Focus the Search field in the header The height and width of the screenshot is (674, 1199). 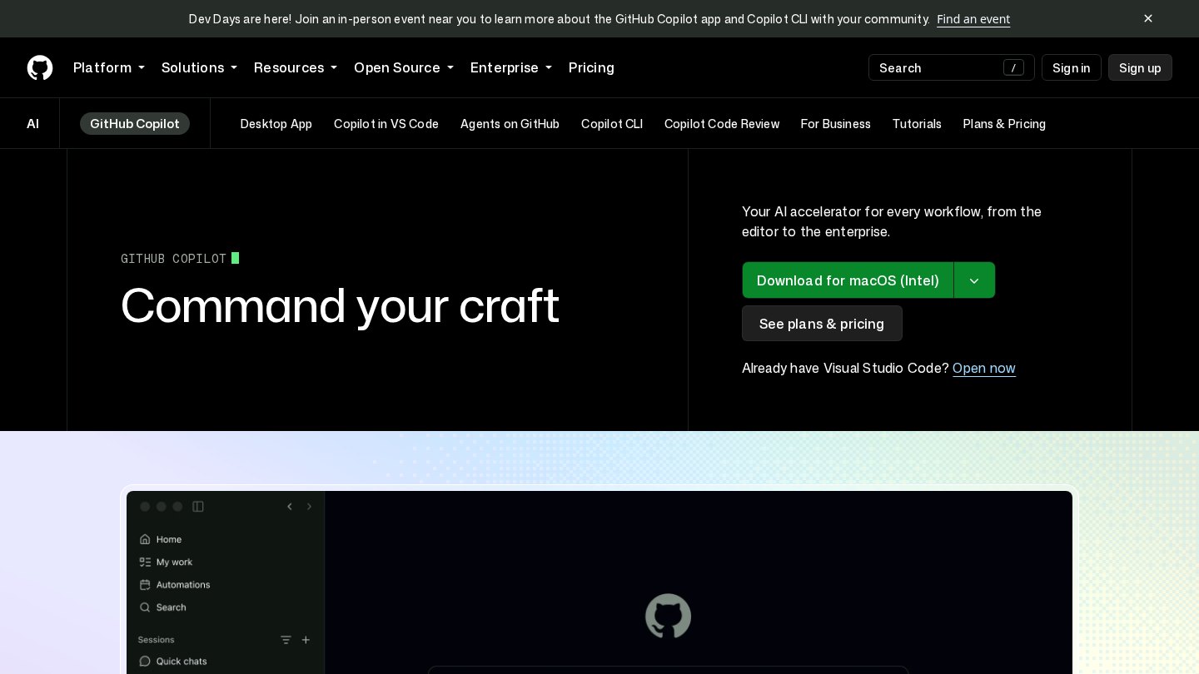pyautogui.click(x=952, y=67)
